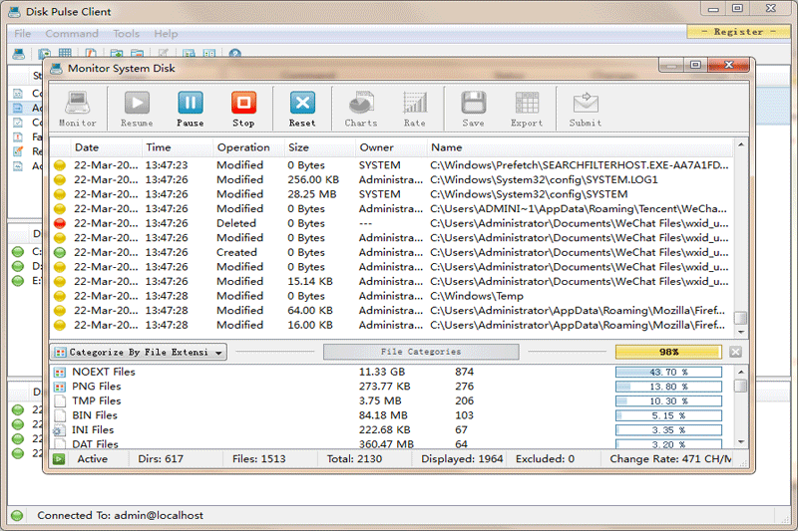798x531 pixels.
Task: Sort by the Size column header
Action: pos(319,147)
